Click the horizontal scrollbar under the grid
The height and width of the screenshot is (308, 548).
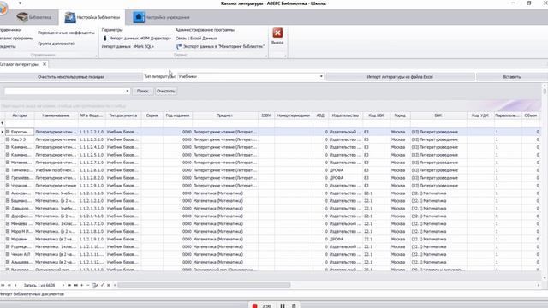pos(204,285)
